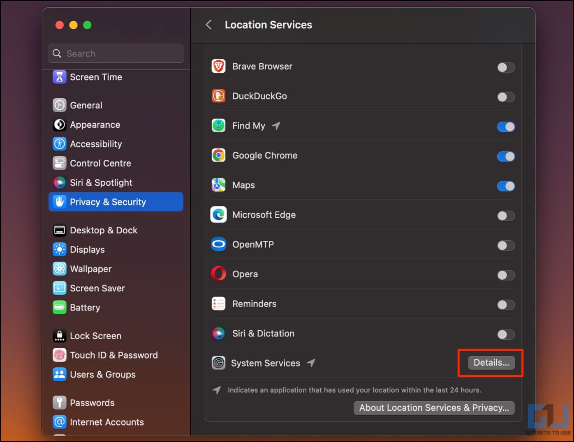Click the location arrow beside System Services
Image resolution: width=574 pixels, height=442 pixels.
[311, 363]
